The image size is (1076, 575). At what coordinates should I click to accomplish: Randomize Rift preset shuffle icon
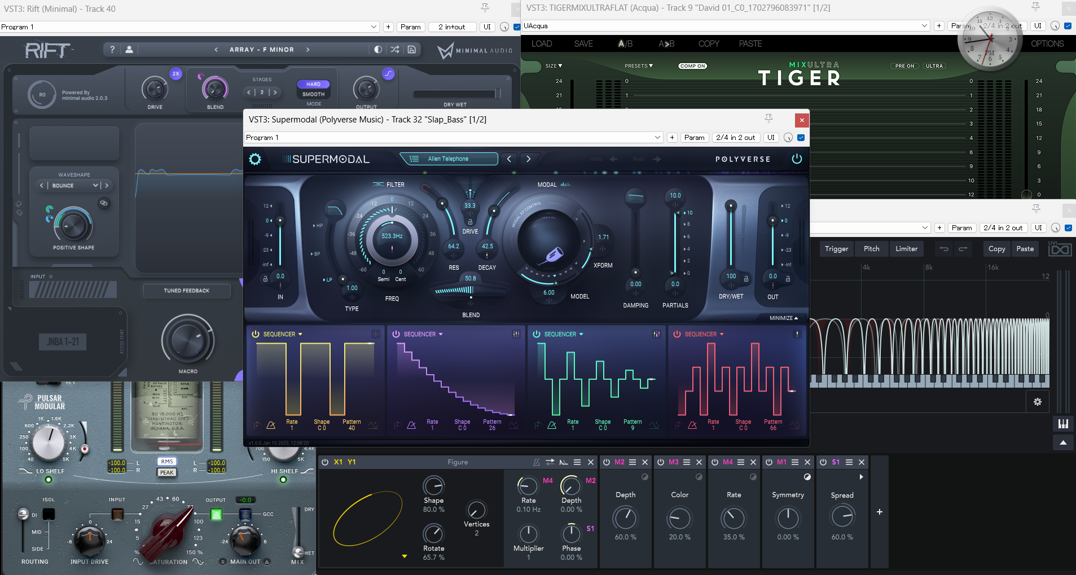395,50
